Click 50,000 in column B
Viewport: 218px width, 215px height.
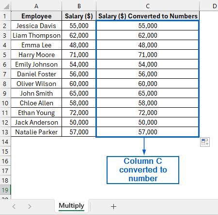[x=79, y=122]
